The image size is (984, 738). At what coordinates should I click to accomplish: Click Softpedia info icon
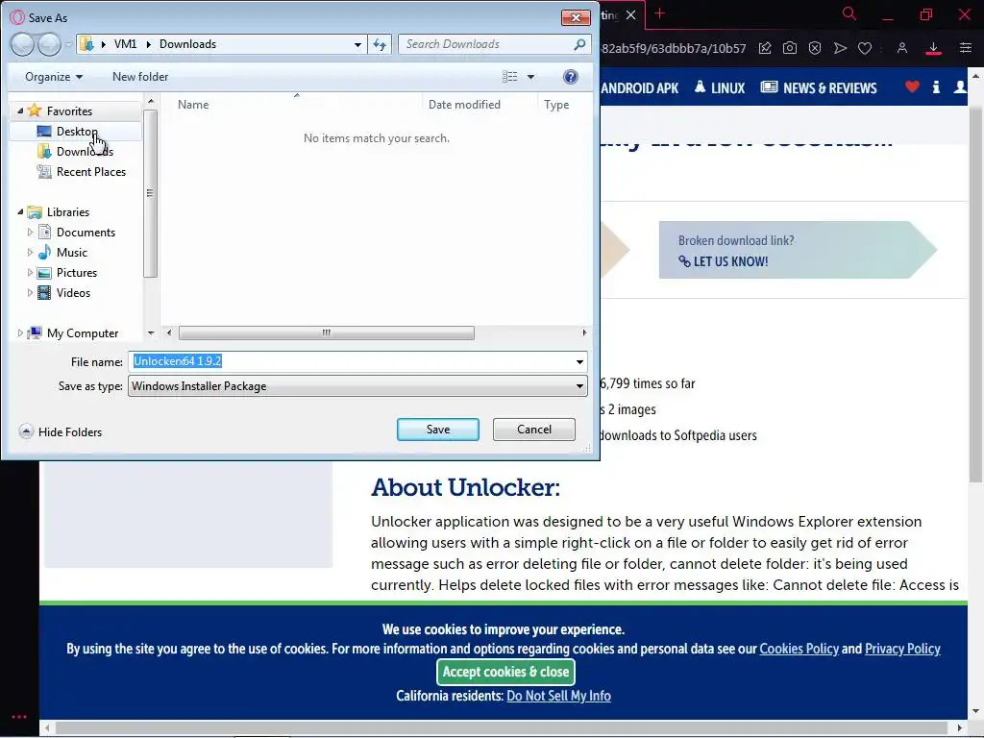point(936,87)
